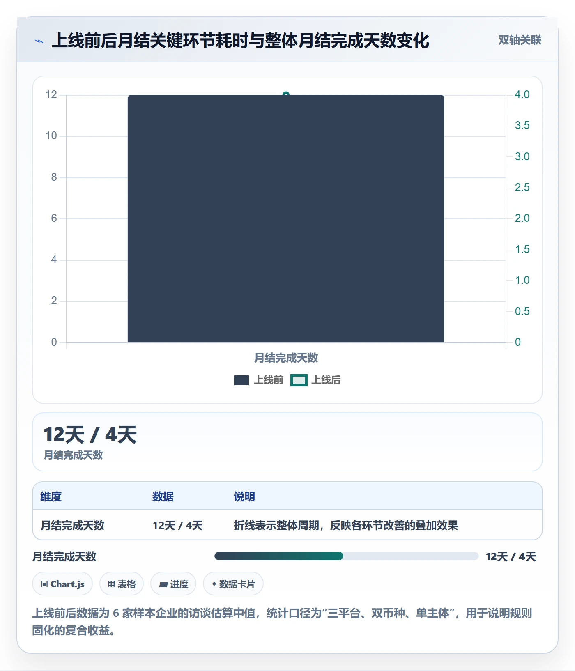
Task: Click the 月结完成天数 x-axis category label
Action: [286, 358]
